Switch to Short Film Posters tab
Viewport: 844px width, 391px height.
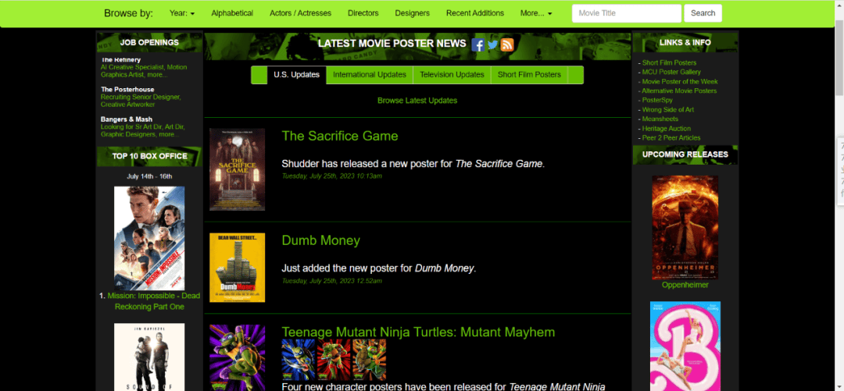point(529,75)
